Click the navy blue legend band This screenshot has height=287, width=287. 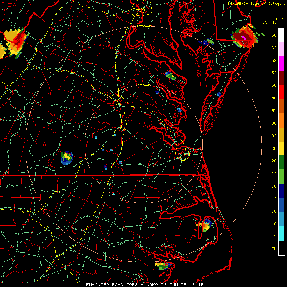[282, 191]
